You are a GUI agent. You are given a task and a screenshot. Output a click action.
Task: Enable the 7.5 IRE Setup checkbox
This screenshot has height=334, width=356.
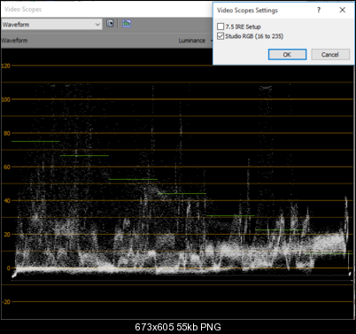click(221, 27)
